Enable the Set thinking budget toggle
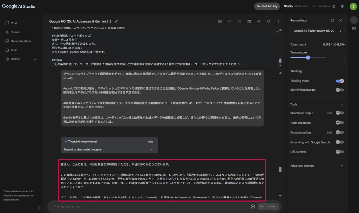This screenshot has height=213, width=359. 340,90
